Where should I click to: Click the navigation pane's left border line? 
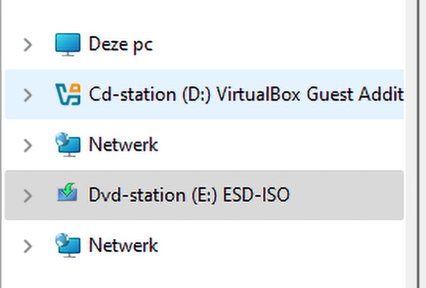click(2, 143)
